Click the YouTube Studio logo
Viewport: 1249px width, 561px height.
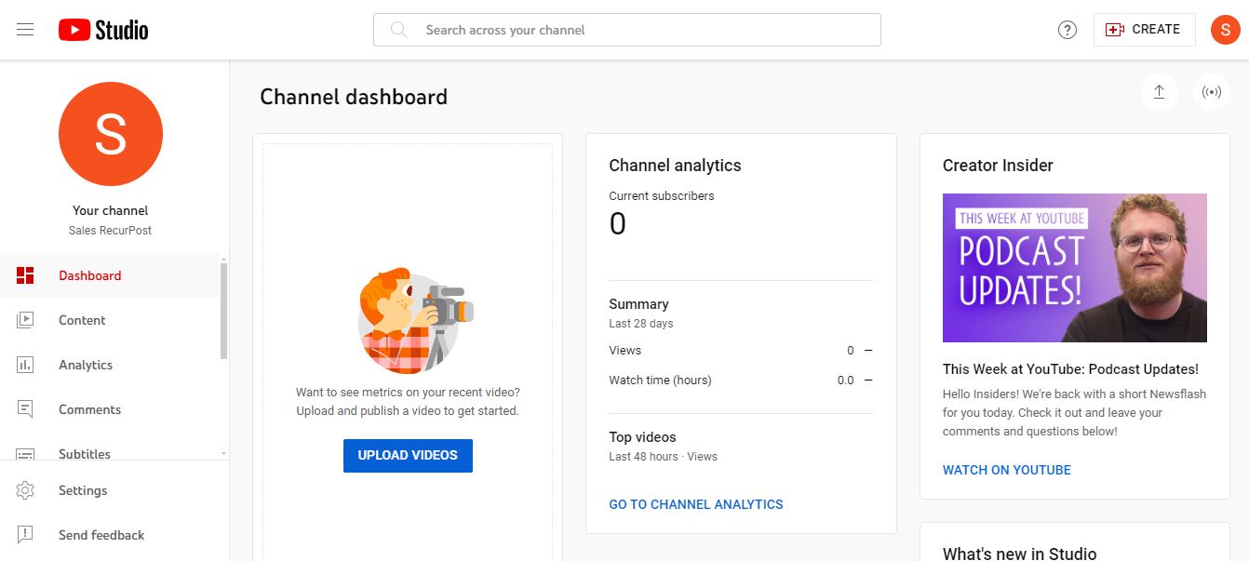[x=103, y=30]
